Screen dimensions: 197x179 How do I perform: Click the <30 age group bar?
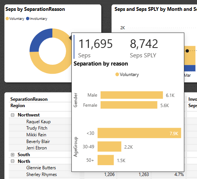139,133
